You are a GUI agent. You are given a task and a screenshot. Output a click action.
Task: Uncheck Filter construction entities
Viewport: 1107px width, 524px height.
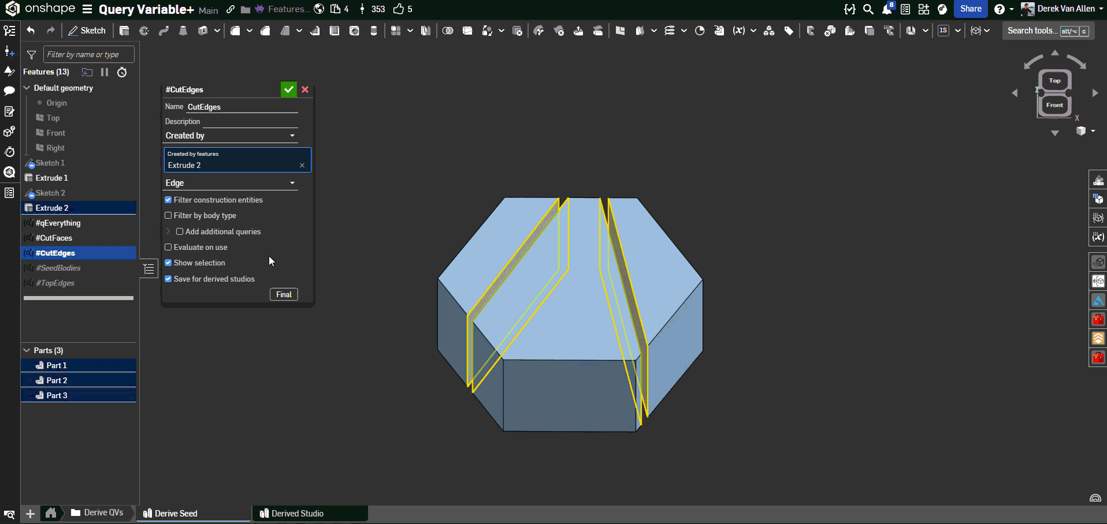pos(168,200)
